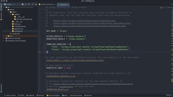Click the DOWNLOAD_HANDLERS line
The image size is (173, 97).
pos(59,44)
